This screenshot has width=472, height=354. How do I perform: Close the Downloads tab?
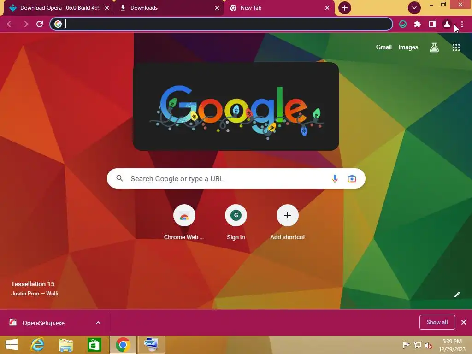click(x=217, y=8)
